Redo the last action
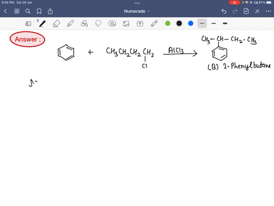 tap(235, 11)
